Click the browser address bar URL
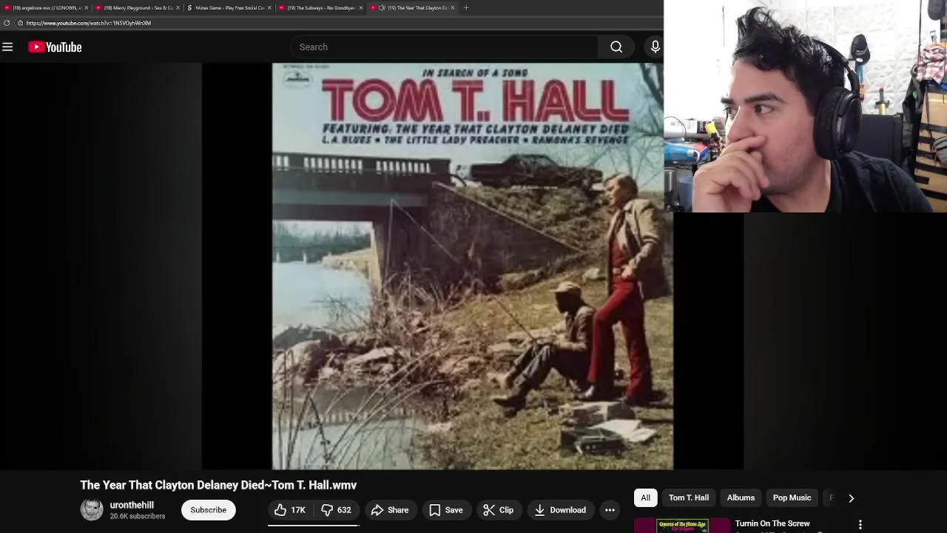 89,23
